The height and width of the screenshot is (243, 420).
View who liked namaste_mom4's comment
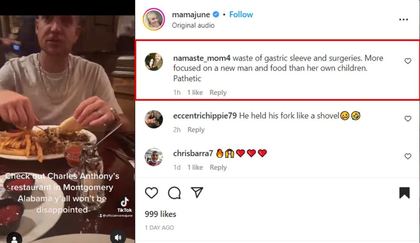click(195, 92)
